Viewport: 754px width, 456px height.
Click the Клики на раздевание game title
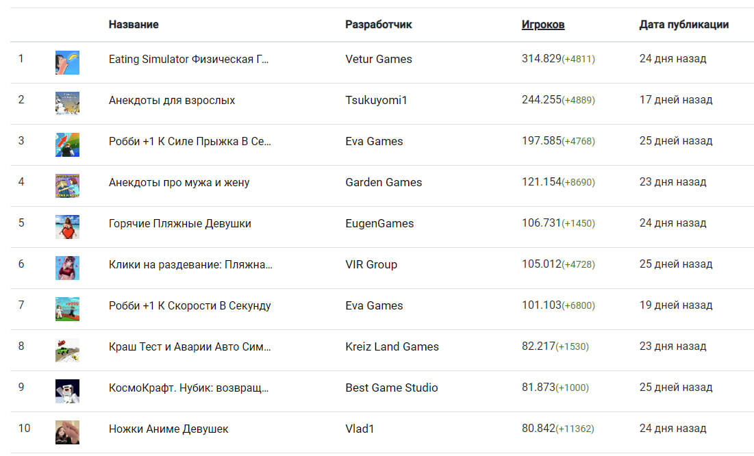coord(190,264)
